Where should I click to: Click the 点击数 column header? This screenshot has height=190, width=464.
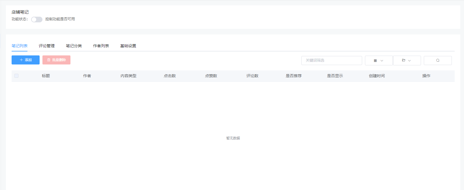tap(170, 76)
